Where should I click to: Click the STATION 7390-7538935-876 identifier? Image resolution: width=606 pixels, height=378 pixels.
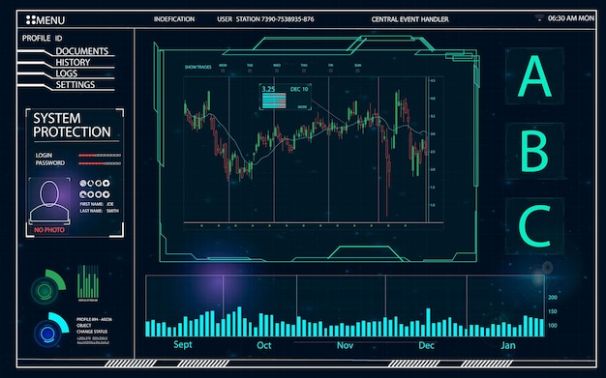pos(275,19)
